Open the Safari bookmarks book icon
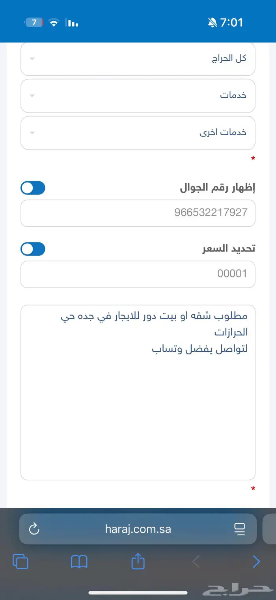This screenshot has height=600, width=276. [x=79, y=561]
